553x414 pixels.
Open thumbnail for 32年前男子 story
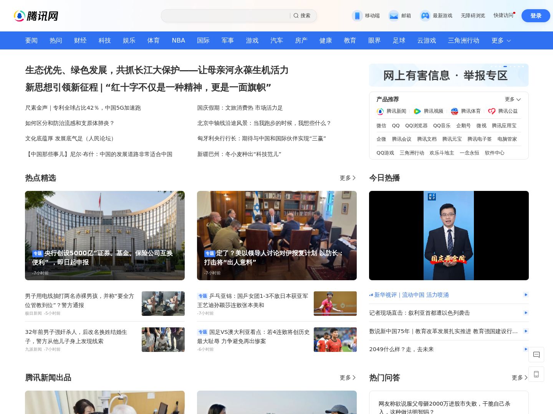pyautogui.click(x=163, y=340)
